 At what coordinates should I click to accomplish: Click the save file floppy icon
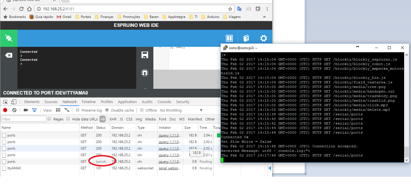click(145, 55)
